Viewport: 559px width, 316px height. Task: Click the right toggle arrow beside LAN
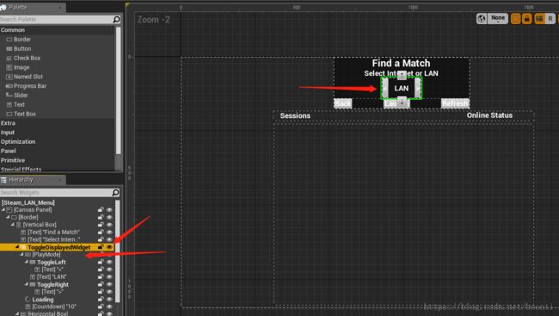point(418,88)
